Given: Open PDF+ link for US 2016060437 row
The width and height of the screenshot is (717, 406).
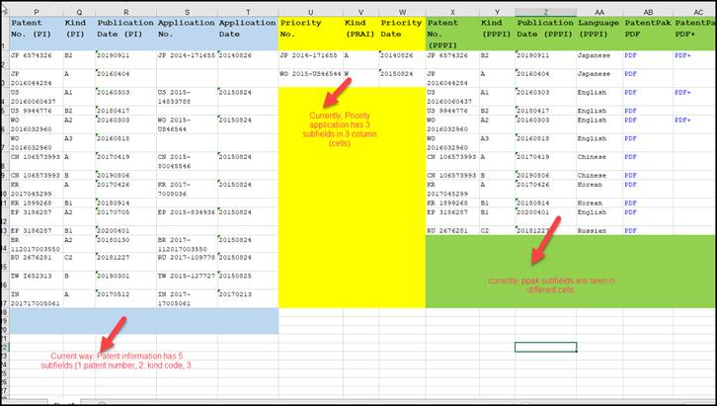Looking at the screenshot, I should point(682,91).
